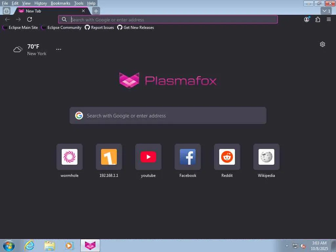Open a new tab with plus button
This screenshot has width=336, height=252.
[96, 11]
